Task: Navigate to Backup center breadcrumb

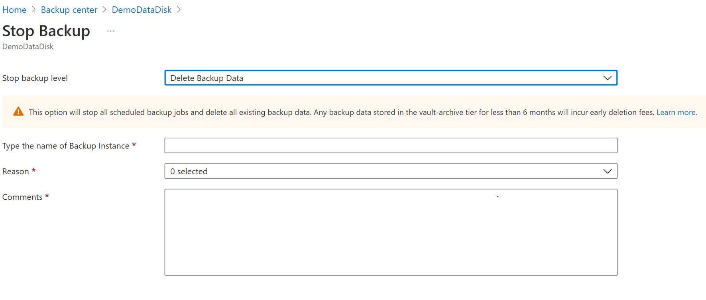Action: tap(69, 10)
